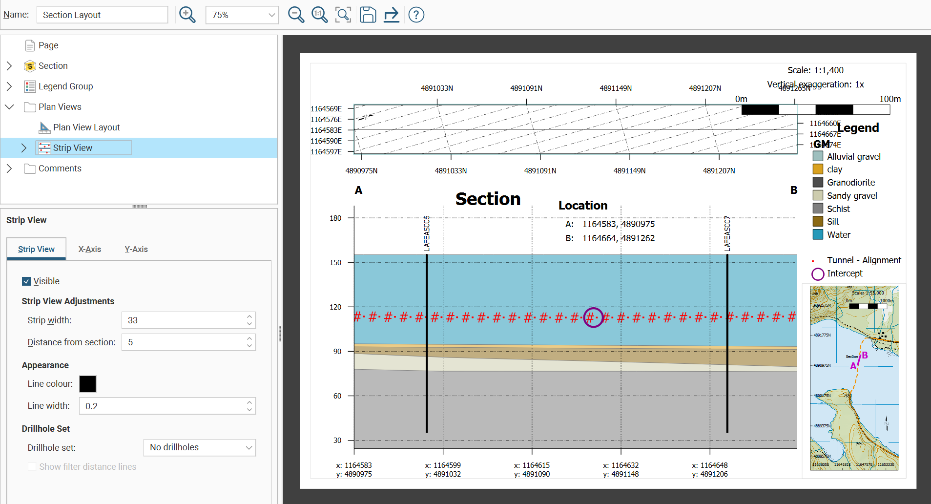
Task: Save the section layout
Action: coord(368,15)
